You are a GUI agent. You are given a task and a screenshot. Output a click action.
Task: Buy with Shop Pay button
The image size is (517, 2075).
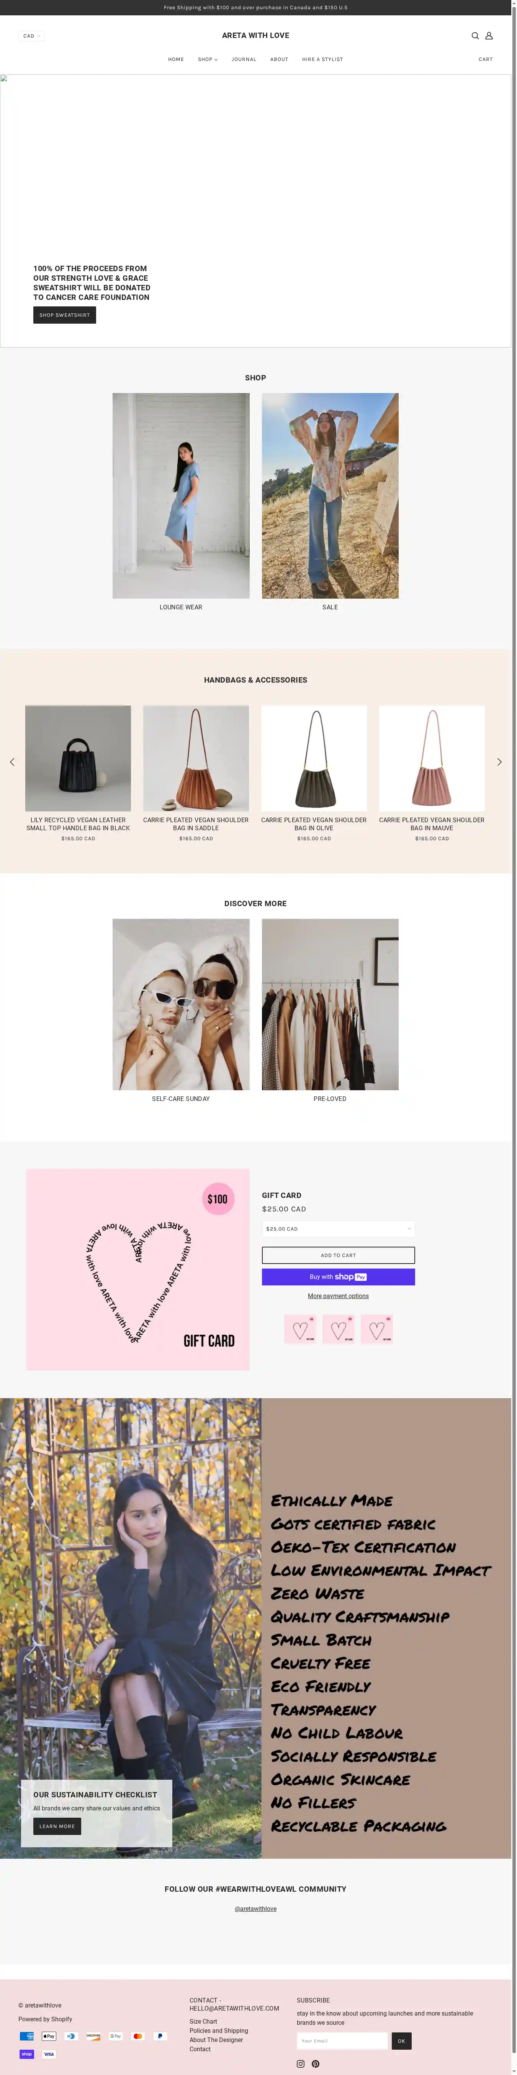click(339, 1277)
